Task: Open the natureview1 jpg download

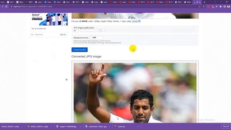Action: [x=97, y=126]
